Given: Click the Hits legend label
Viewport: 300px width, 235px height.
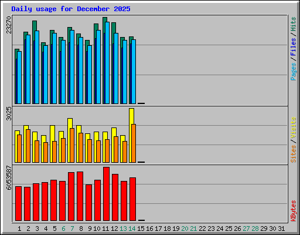Looking at the screenshot, I should point(293,24).
